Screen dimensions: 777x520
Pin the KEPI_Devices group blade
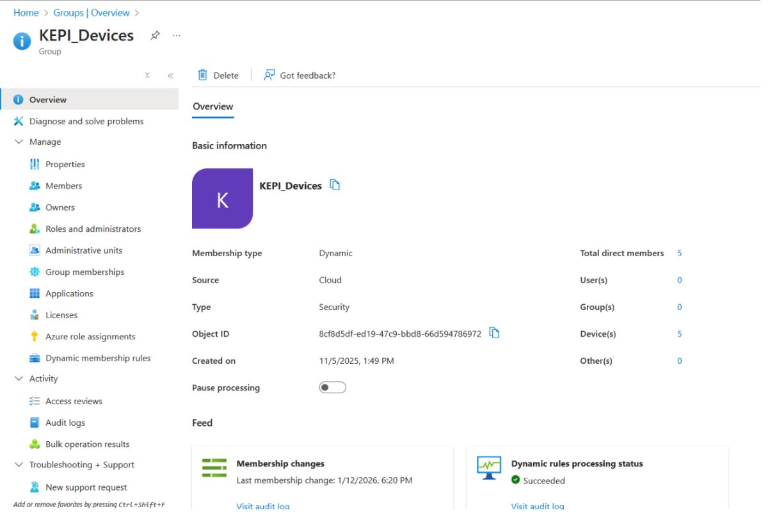point(155,36)
